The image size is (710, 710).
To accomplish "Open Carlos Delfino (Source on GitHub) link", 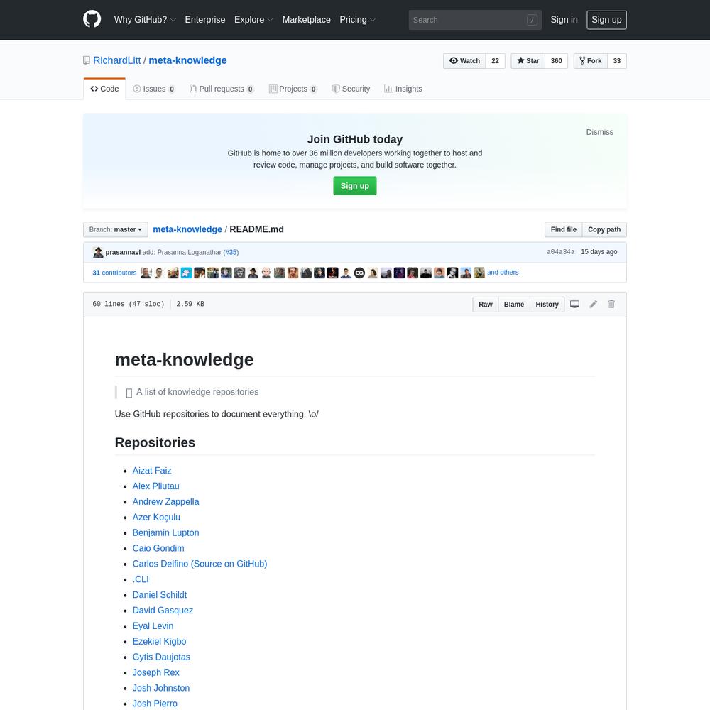I will click(200, 564).
